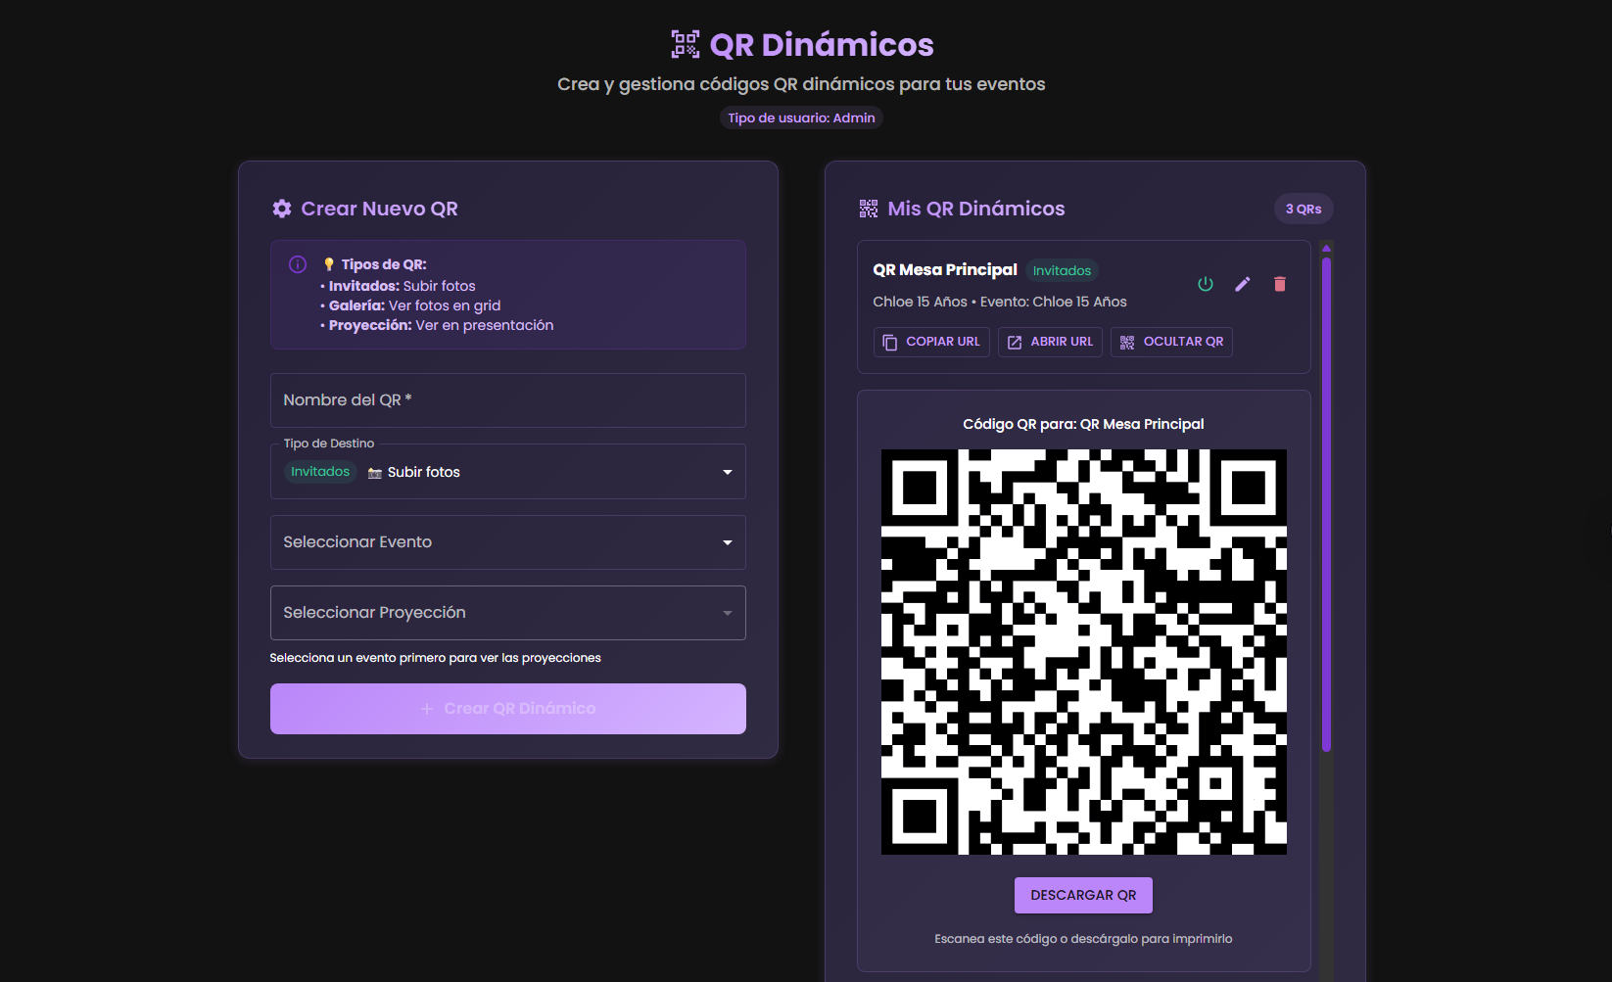1612x982 pixels.
Task: Hide the code with Ocultar QR
Action: (1171, 342)
